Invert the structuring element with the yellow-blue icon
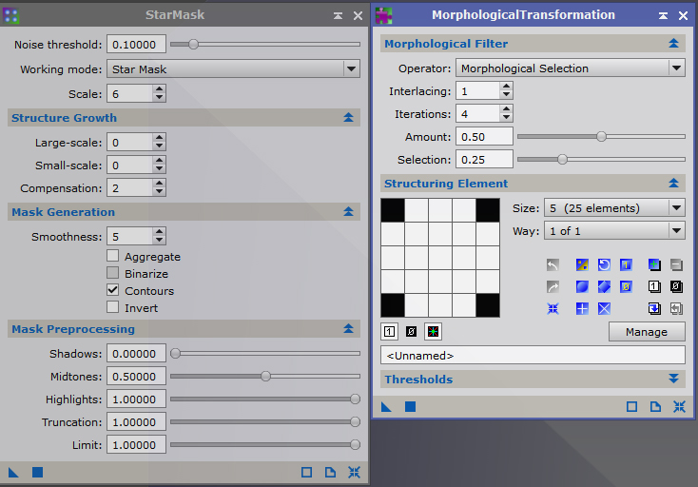Viewport: 698px width, 487px height. coord(582,265)
